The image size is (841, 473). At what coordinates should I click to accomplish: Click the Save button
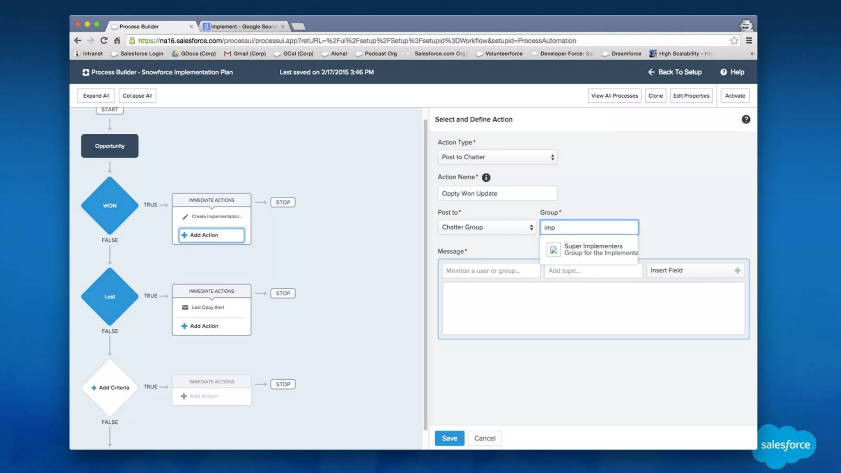coord(449,438)
